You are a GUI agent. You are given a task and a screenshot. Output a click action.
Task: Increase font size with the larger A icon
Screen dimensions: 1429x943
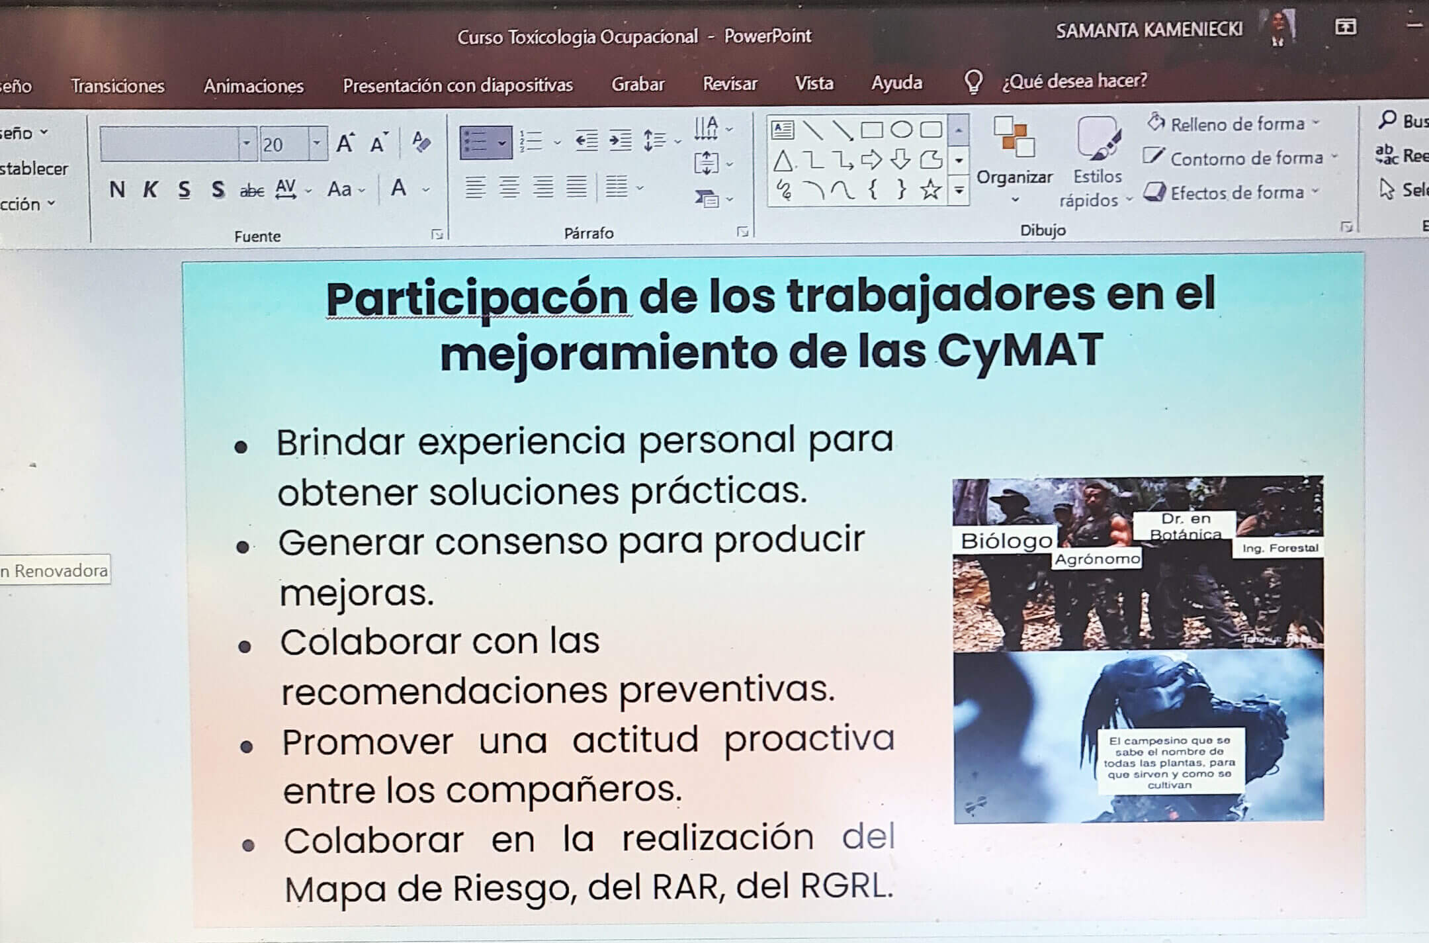tap(345, 143)
